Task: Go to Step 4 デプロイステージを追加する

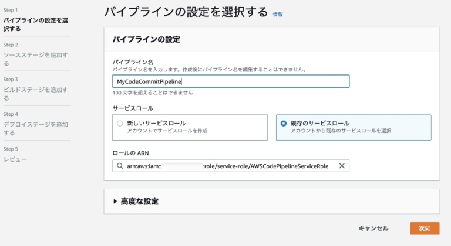Action: coord(36,128)
